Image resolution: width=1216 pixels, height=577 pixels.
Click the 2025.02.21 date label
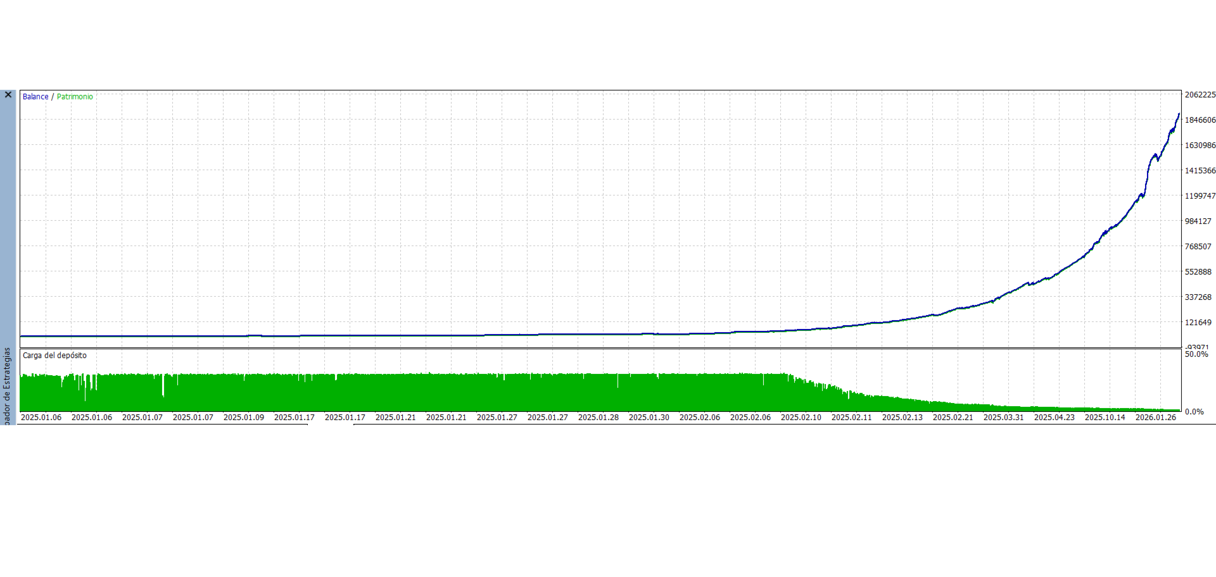click(953, 418)
